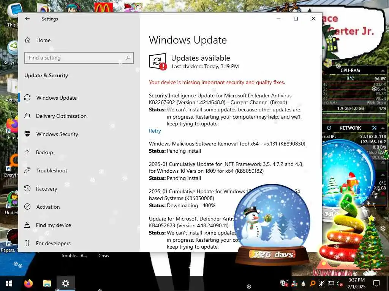
Task: Click the red missing security fixes warning
Action: click(217, 82)
